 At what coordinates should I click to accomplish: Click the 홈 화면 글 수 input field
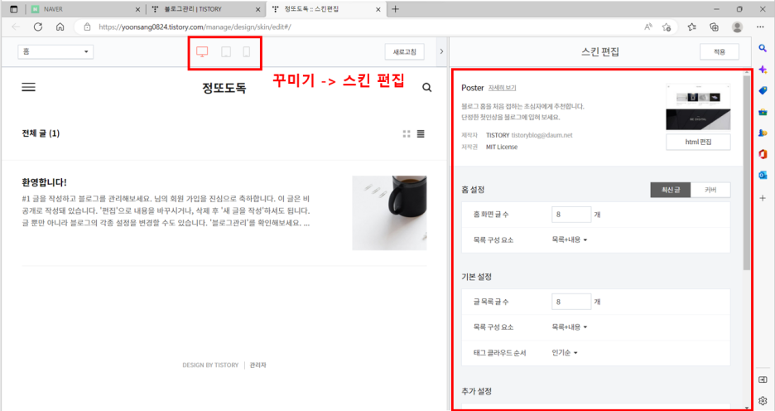pyautogui.click(x=570, y=214)
